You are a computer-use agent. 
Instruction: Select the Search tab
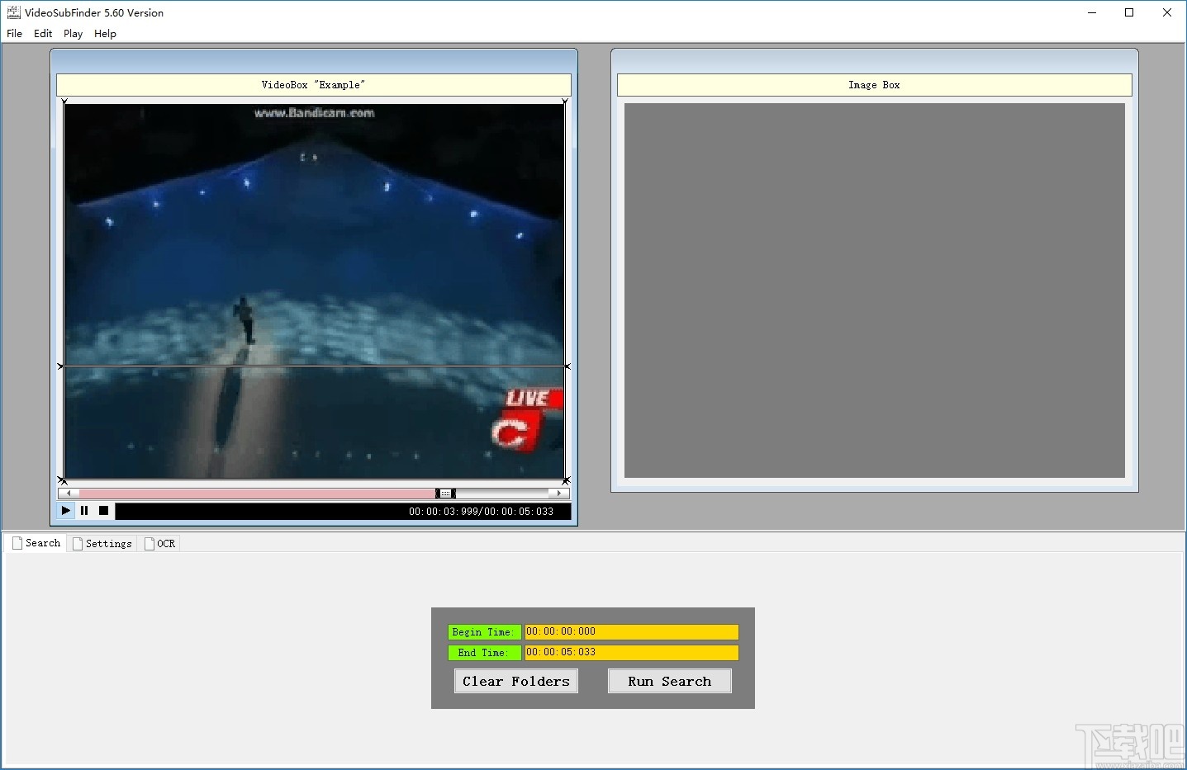click(x=41, y=543)
